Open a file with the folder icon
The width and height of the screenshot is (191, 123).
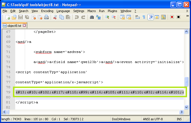click(14, 17)
